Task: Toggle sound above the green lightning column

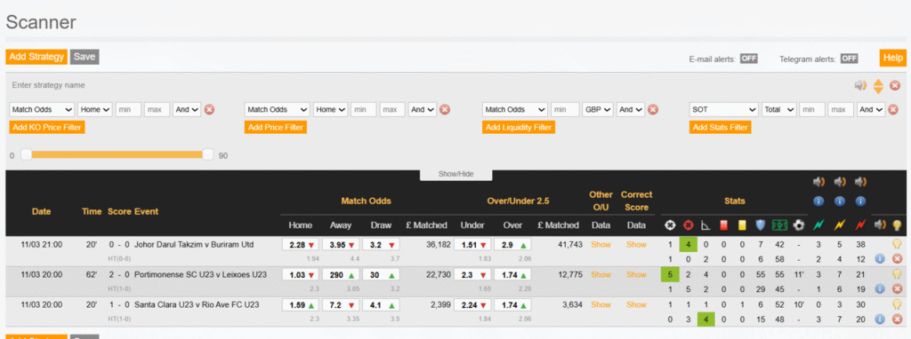Action: [818, 182]
